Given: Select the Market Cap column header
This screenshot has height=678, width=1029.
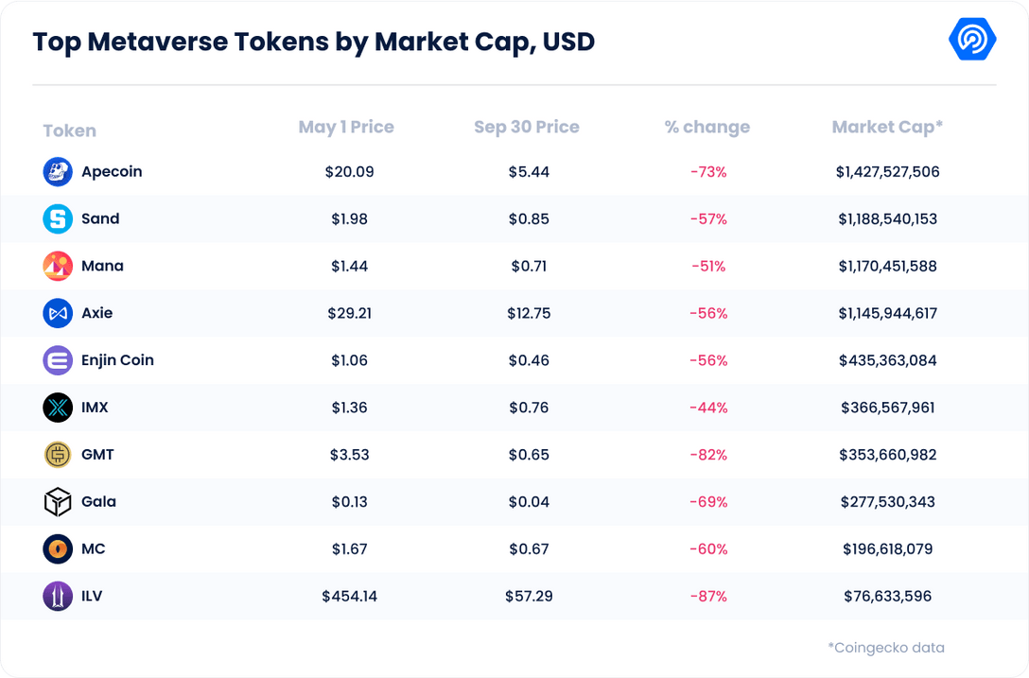Looking at the screenshot, I should 887,127.
